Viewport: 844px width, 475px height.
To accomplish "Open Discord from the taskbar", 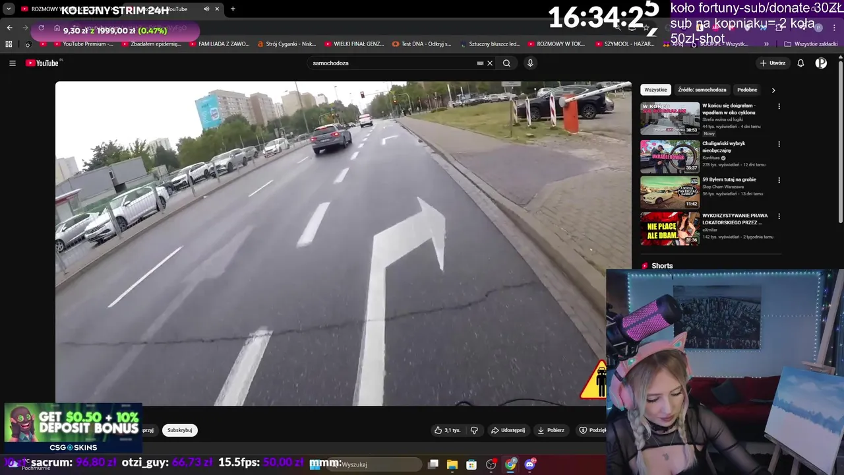I will 529,464.
